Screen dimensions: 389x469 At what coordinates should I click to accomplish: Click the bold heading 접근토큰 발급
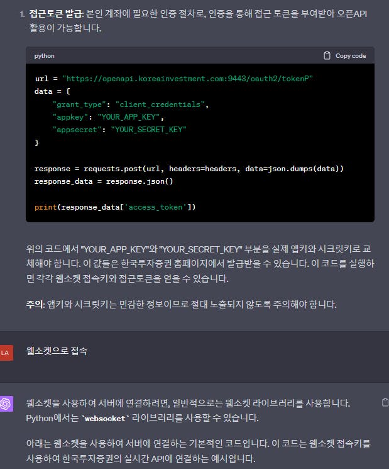point(56,13)
